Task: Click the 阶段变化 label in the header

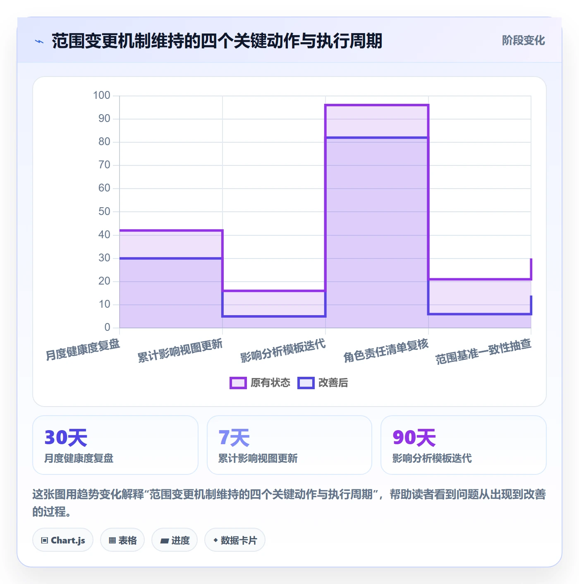Action: (x=523, y=41)
